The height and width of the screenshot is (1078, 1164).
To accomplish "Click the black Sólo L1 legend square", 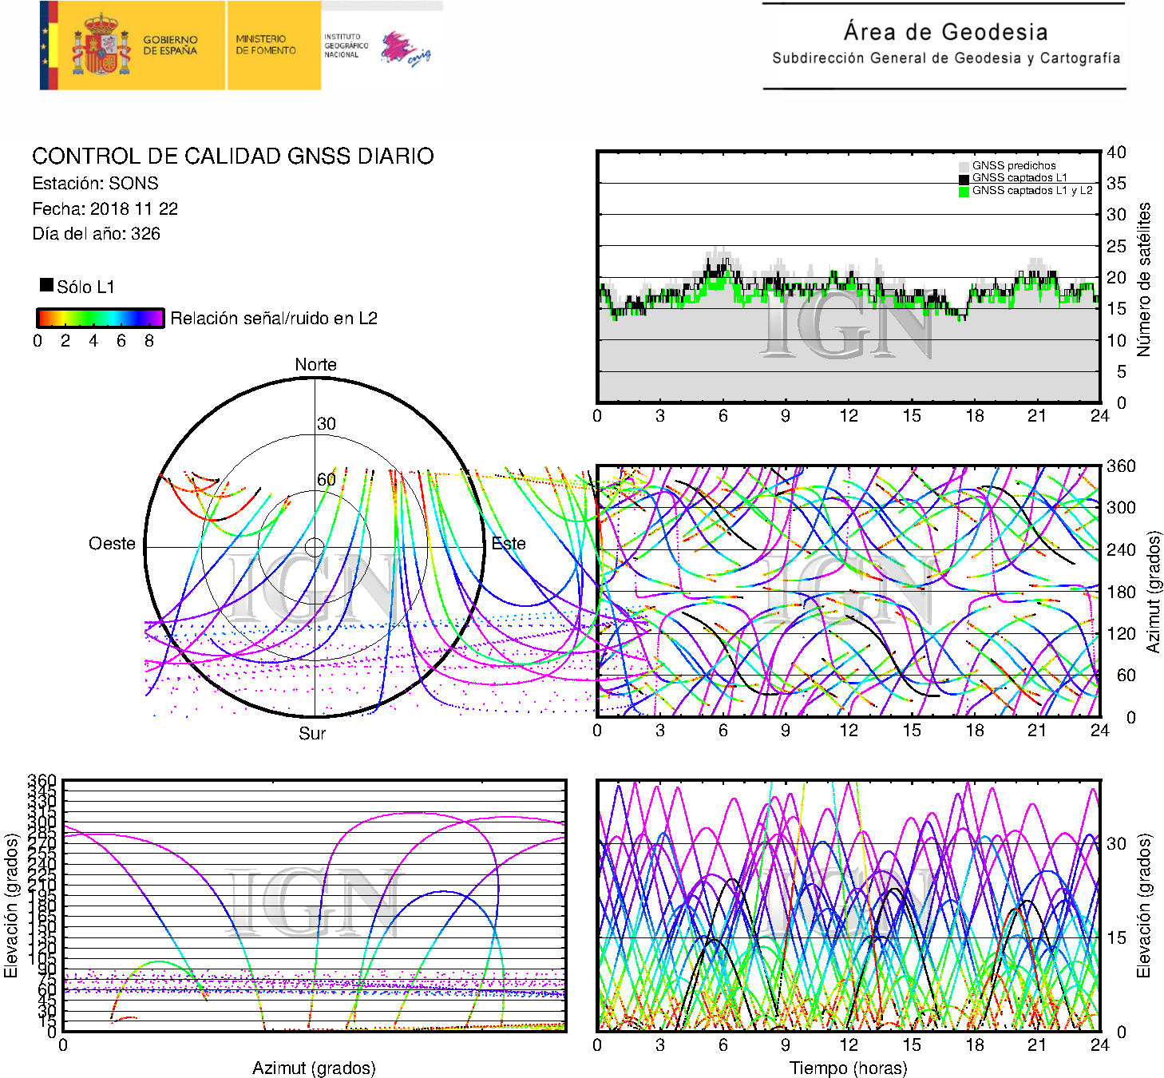I will coord(47,285).
